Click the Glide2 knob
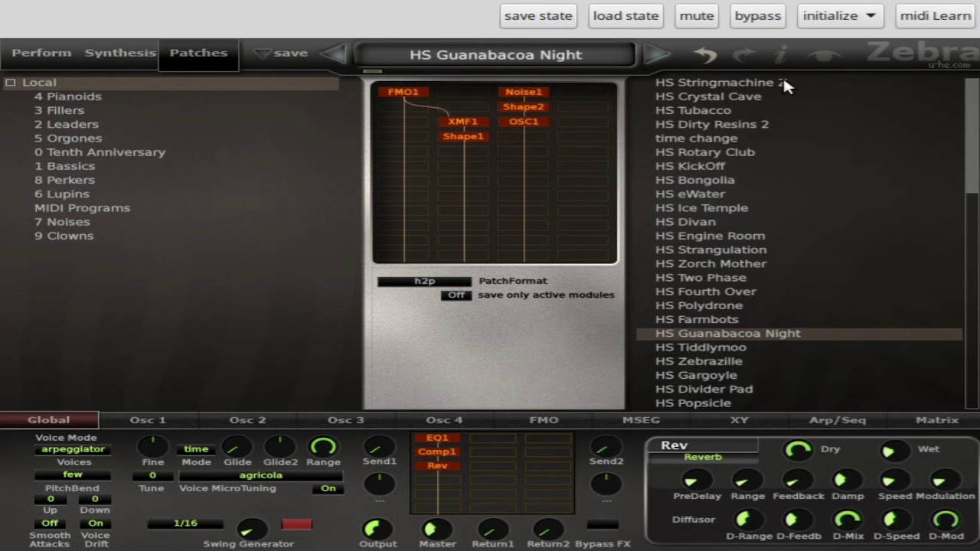The height and width of the screenshot is (551, 980). tap(280, 446)
